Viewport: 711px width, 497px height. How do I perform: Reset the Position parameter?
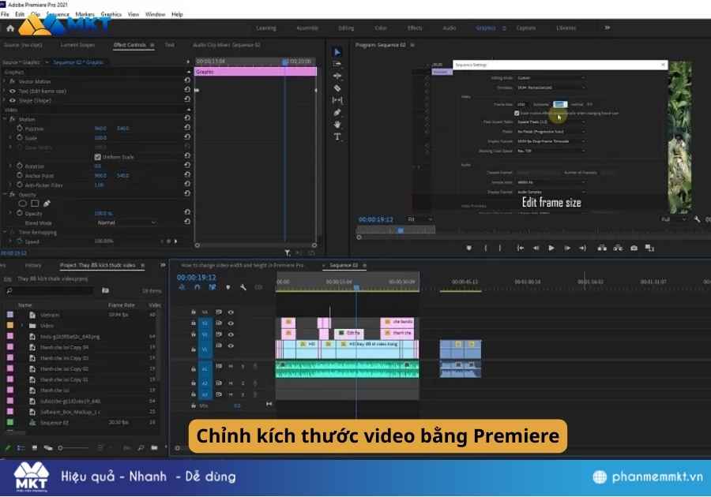[x=187, y=128]
